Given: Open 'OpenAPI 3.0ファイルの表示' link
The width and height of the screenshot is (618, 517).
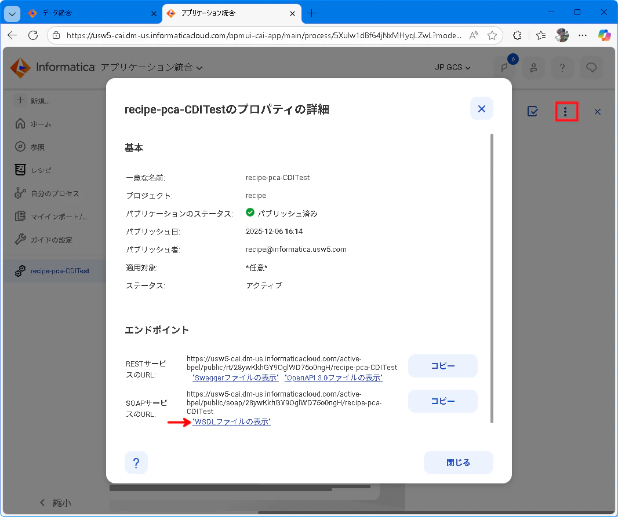Looking at the screenshot, I should pyautogui.click(x=333, y=378).
